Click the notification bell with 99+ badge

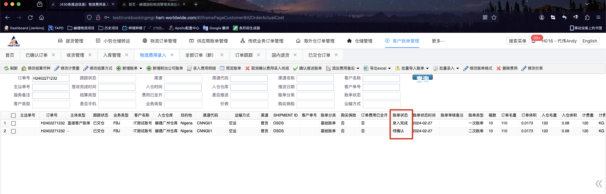[x=534, y=41]
